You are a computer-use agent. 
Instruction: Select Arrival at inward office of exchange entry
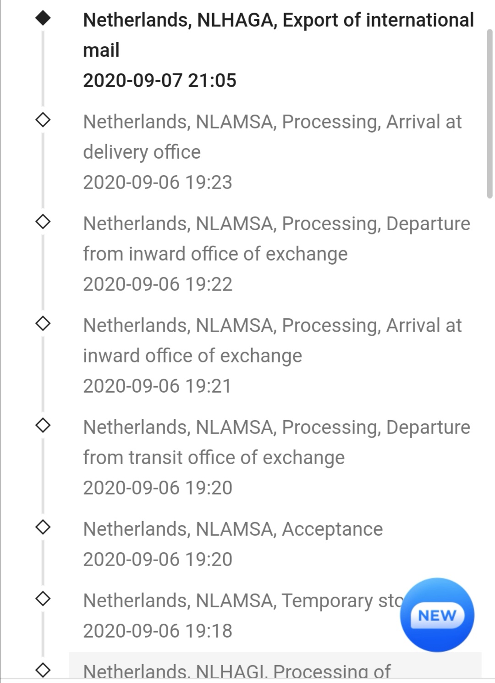(273, 356)
